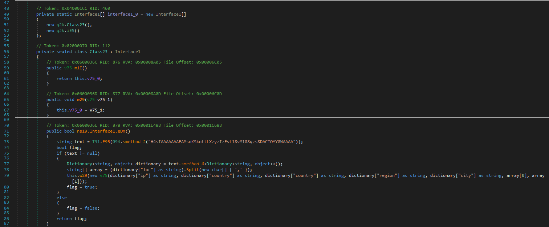This screenshot has width=549, height=227.
Task: Click the "region" dictionary key string
Action: tap(387, 175)
